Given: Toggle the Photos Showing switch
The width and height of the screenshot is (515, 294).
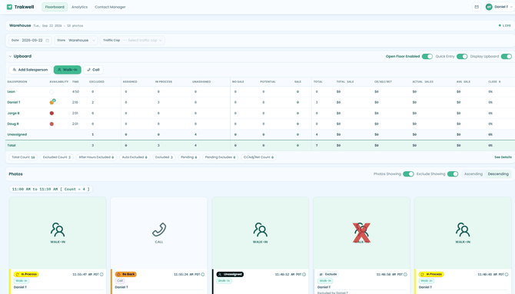Looking at the screenshot, I should coord(409,174).
